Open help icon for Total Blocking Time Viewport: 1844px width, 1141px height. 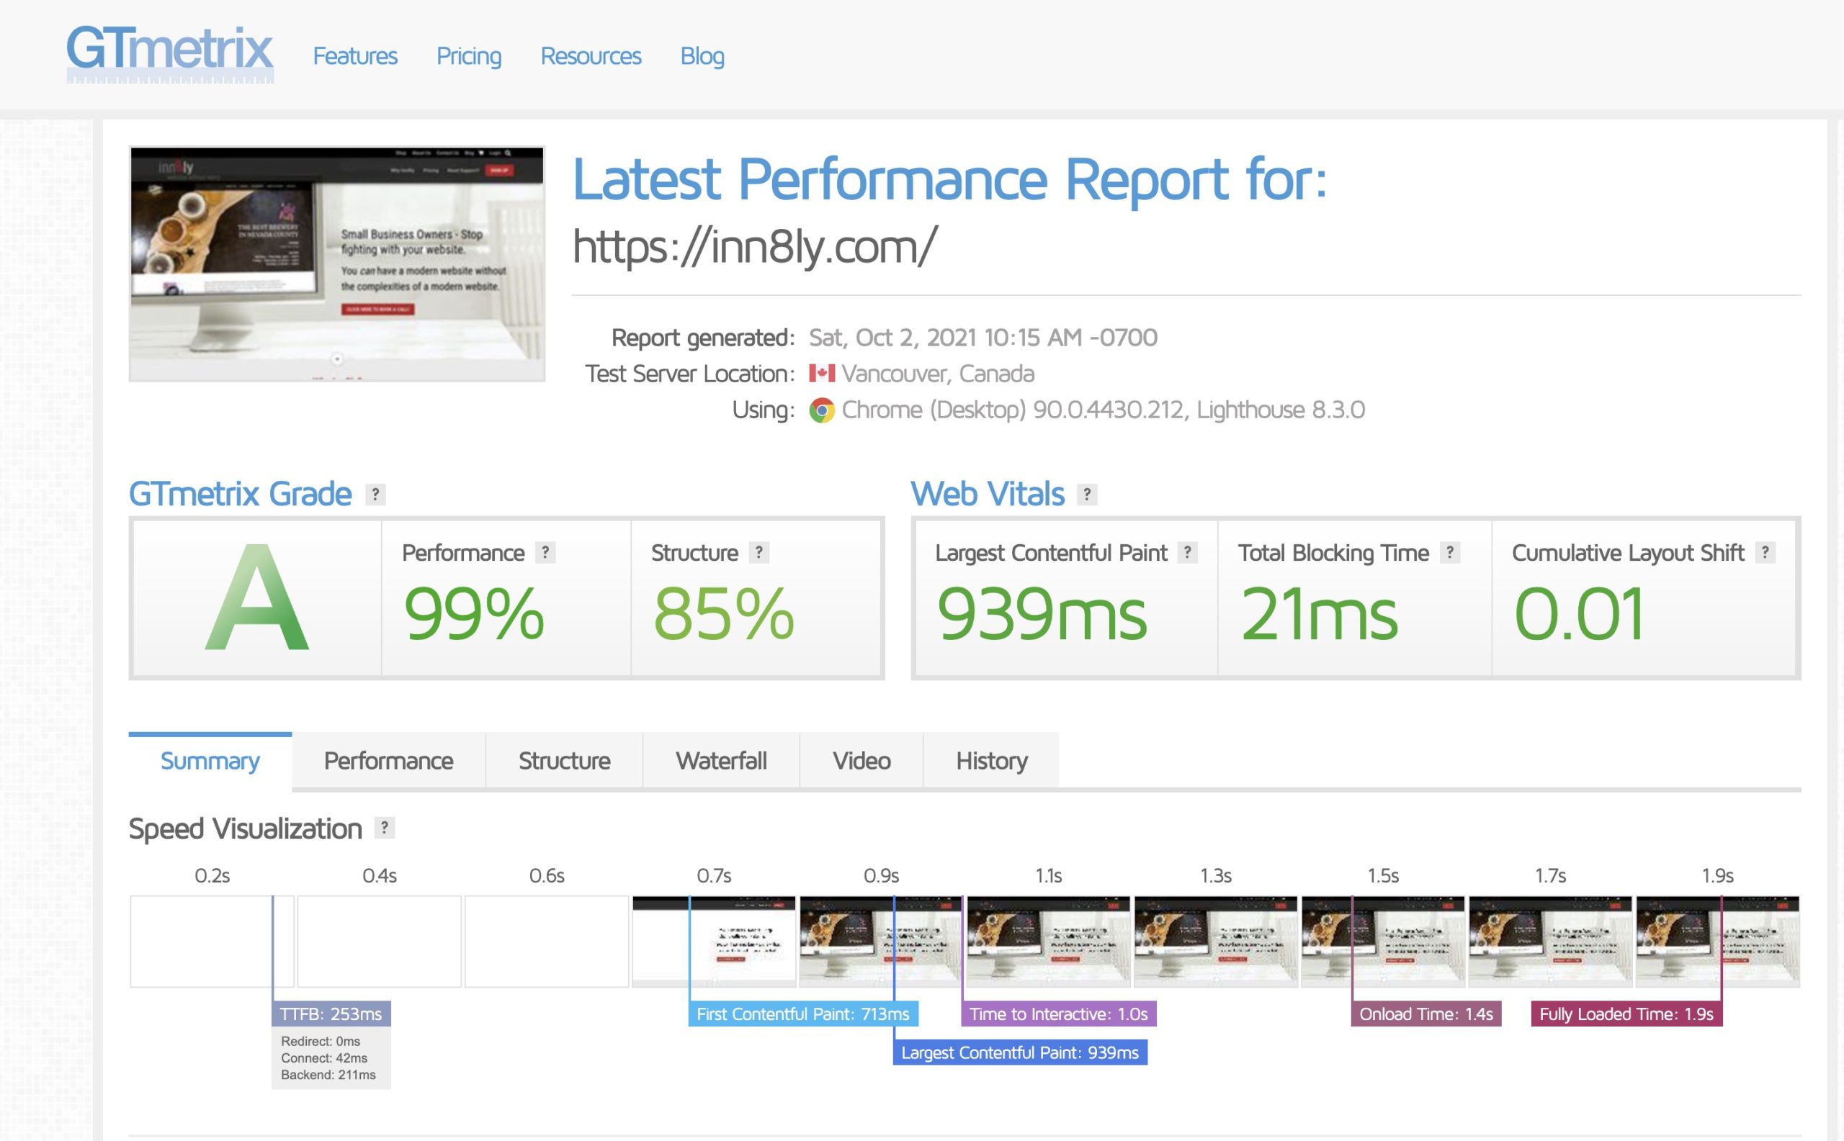(1450, 552)
